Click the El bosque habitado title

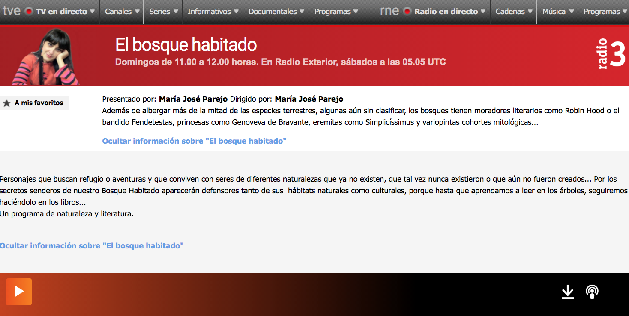click(186, 45)
